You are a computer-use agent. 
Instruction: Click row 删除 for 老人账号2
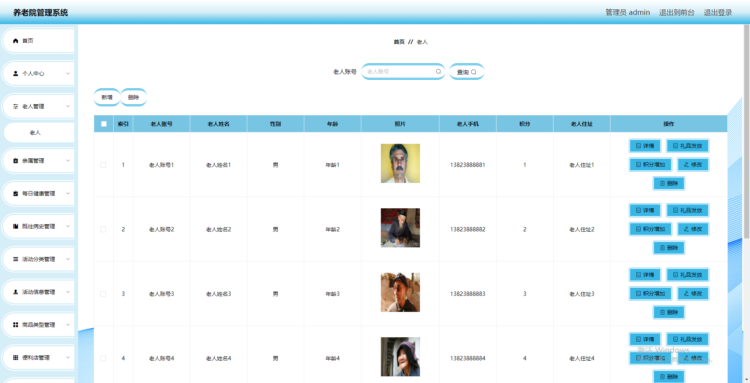(x=669, y=248)
